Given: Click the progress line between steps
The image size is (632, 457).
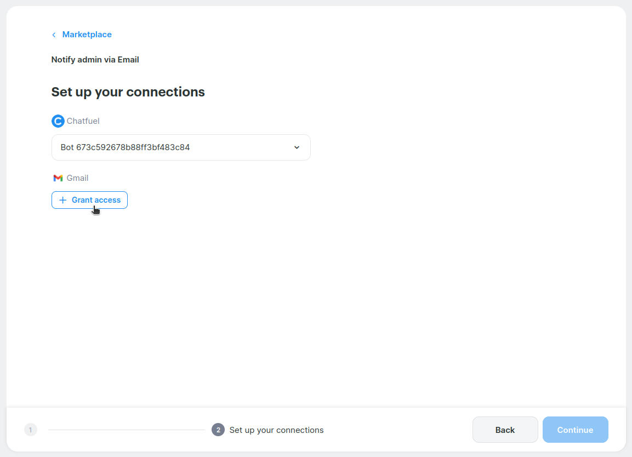Looking at the screenshot, I should [x=126, y=430].
